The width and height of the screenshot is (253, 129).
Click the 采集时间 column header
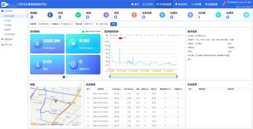tap(100, 89)
